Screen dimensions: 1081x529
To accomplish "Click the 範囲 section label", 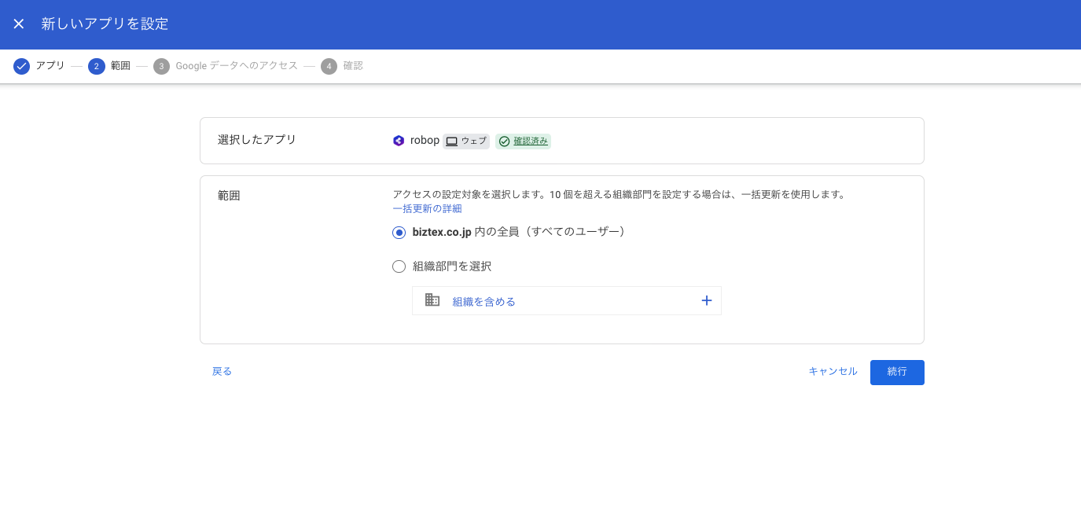I will pyautogui.click(x=229, y=196).
